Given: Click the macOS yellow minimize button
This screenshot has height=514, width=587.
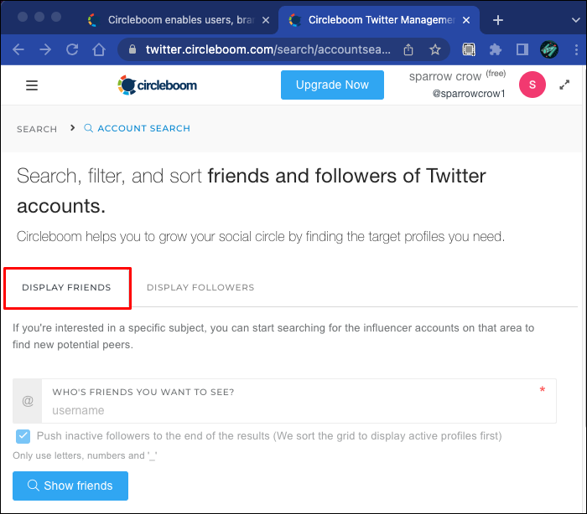Looking at the screenshot, I should pyautogui.click(x=39, y=17).
